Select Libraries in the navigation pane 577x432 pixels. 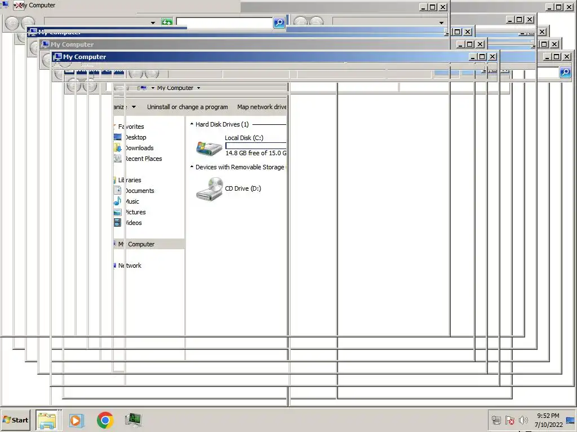[x=130, y=179]
